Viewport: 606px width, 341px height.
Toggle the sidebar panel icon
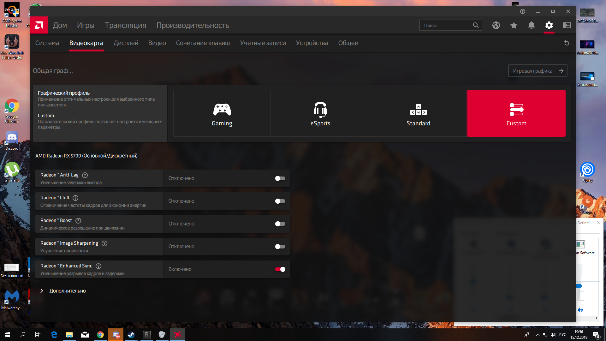567,25
